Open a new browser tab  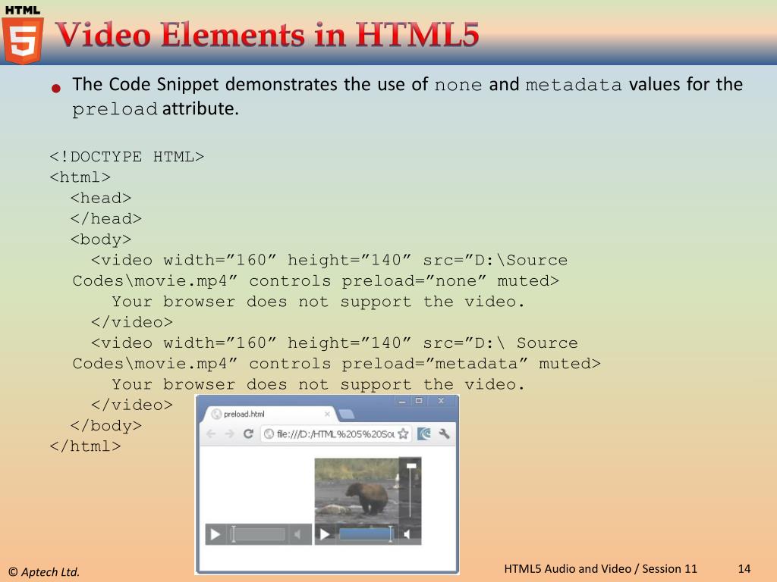click(346, 415)
